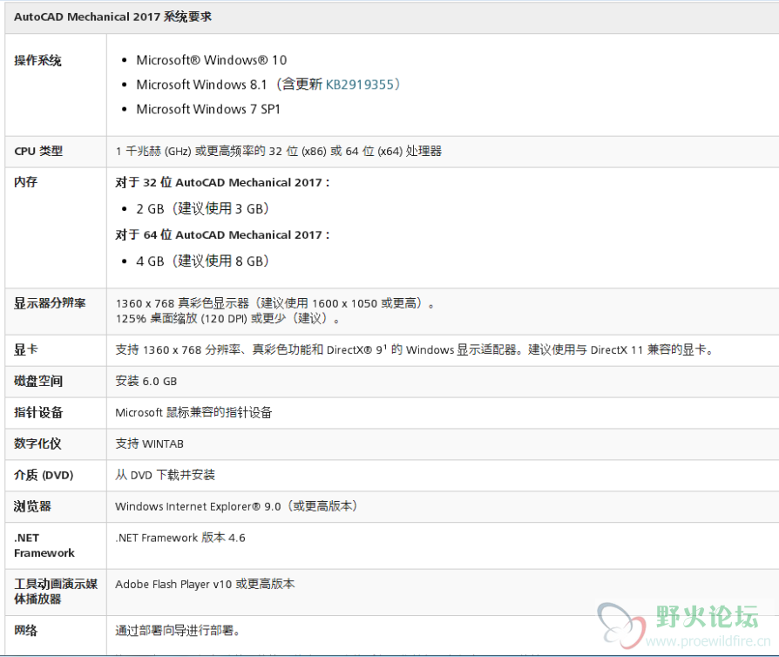Image resolution: width=779 pixels, height=657 pixels.
Task: Click the 'Microsoft Windows 8.1' list item
Action: coord(268,85)
